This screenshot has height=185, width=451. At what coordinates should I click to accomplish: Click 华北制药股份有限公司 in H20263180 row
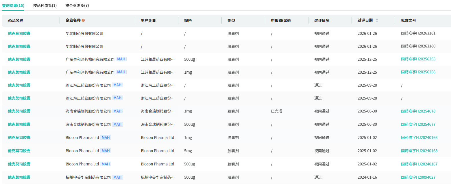84,46
